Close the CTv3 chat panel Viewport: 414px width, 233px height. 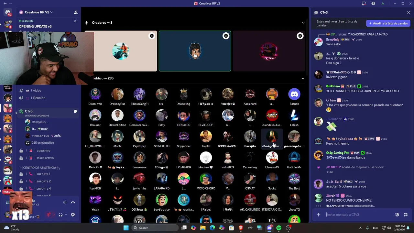(409, 13)
